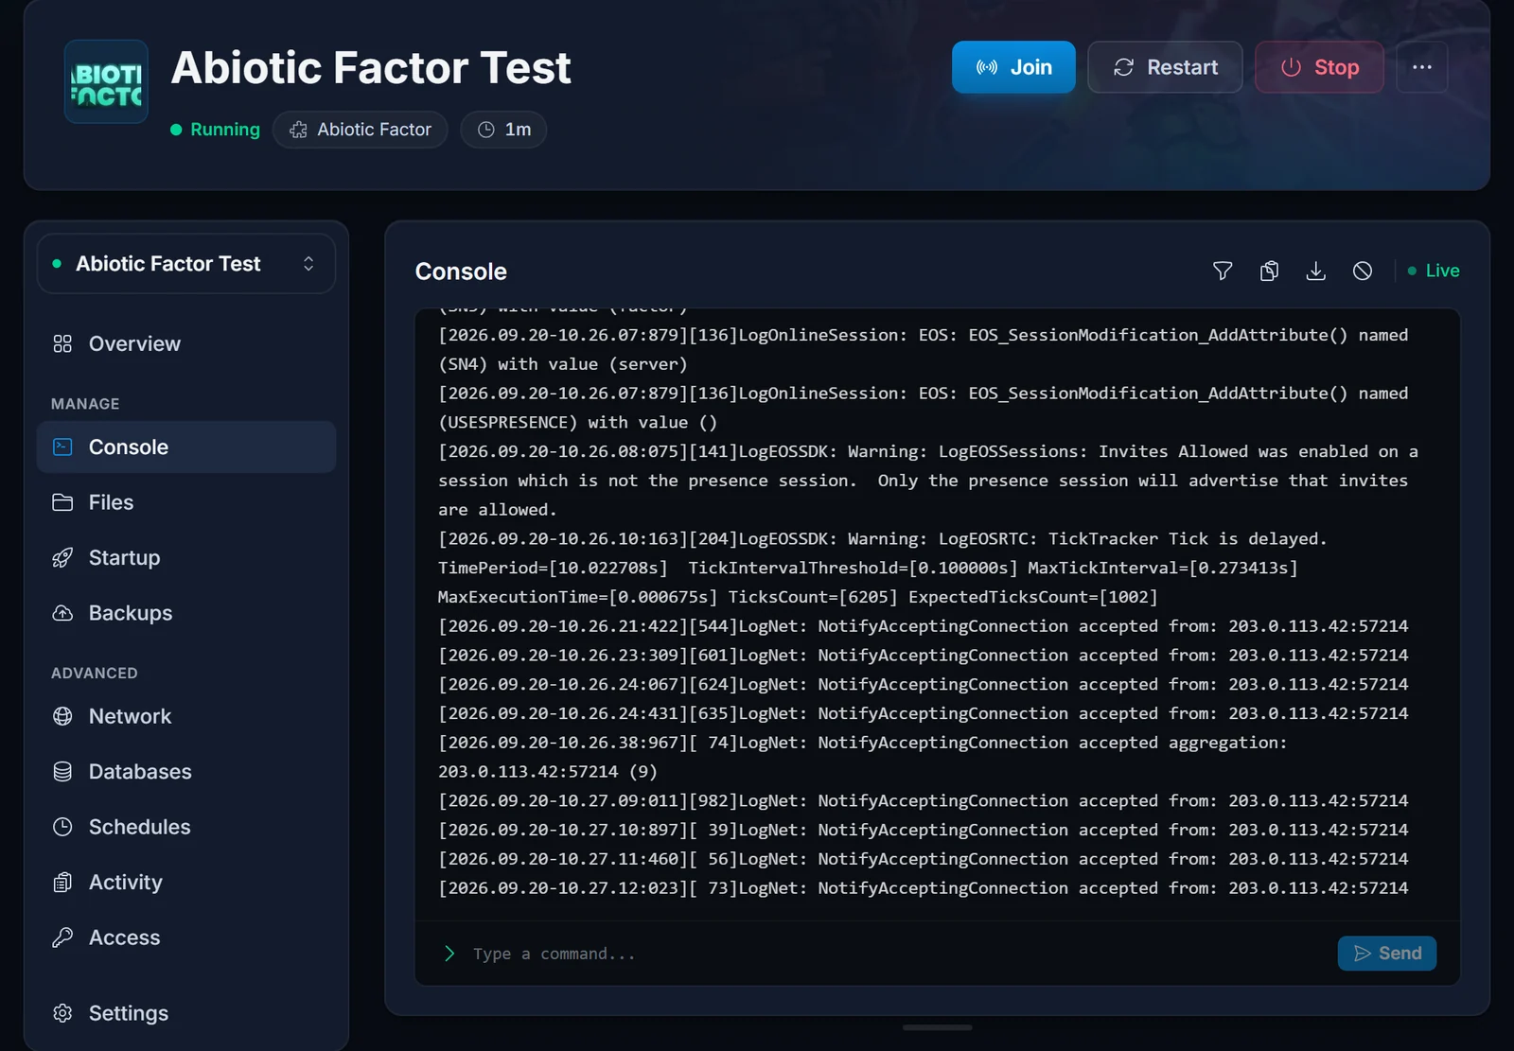
Task: Click the 'Abiotic Factor Test' page title
Action: pyautogui.click(x=371, y=67)
